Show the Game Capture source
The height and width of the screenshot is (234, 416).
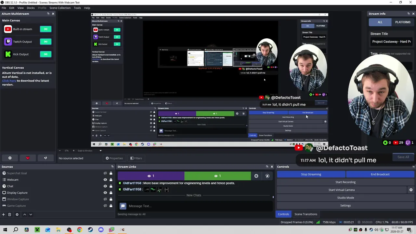(x=105, y=206)
